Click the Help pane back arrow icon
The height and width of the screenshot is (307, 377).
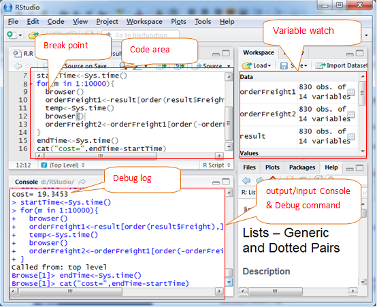coord(246,180)
